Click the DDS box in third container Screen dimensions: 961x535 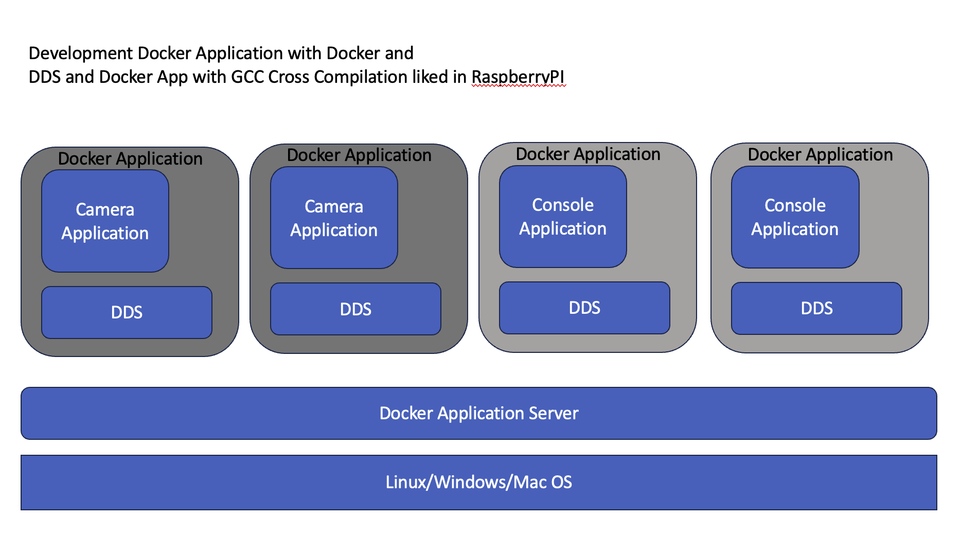(x=584, y=308)
